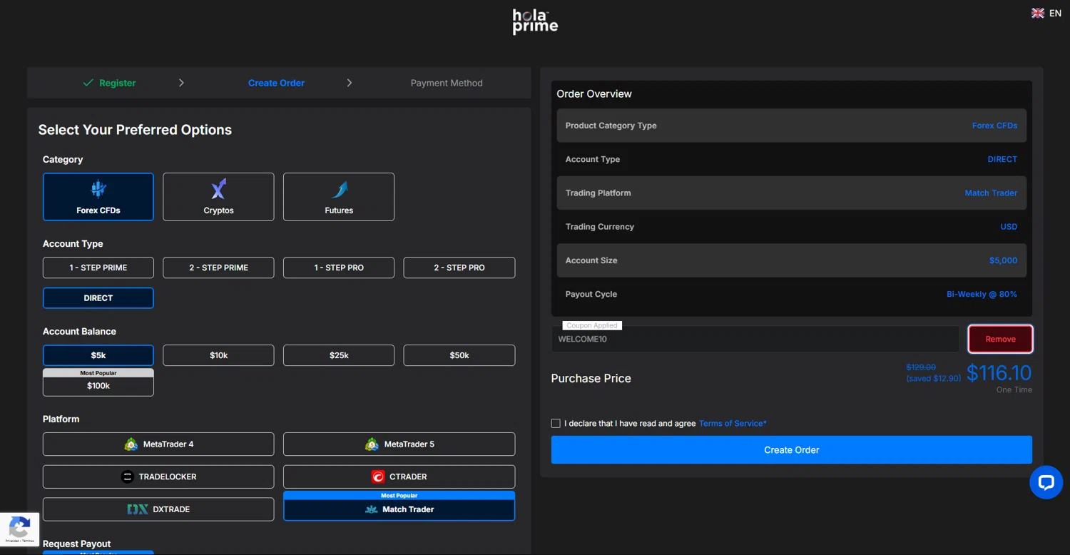The image size is (1070, 555).
Task: Click the reCAPTCHA badge
Action: [x=19, y=529]
